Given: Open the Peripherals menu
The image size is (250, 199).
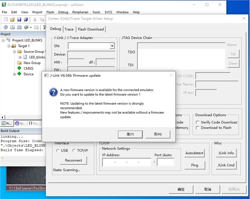Looking at the screenshot, I should click(x=80, y=12).
